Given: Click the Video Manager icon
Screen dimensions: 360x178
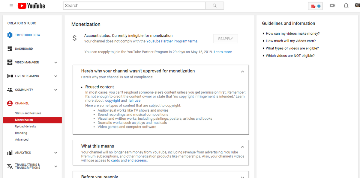Looking at the screenshot, I should [10, 63].
